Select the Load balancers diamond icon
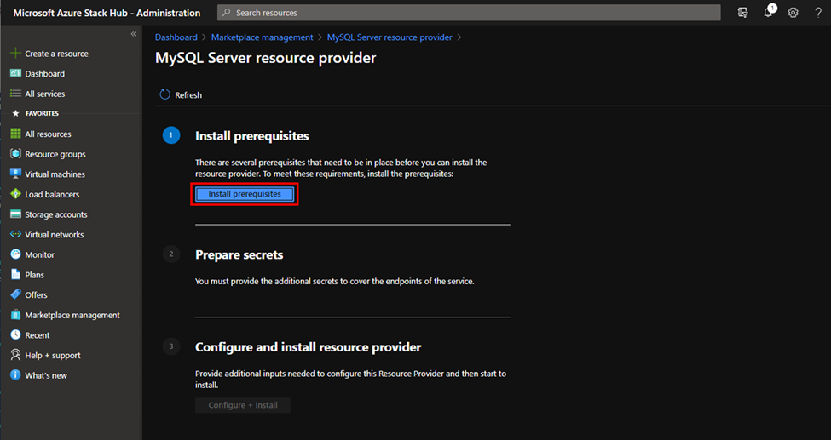 tap(16, 194)
